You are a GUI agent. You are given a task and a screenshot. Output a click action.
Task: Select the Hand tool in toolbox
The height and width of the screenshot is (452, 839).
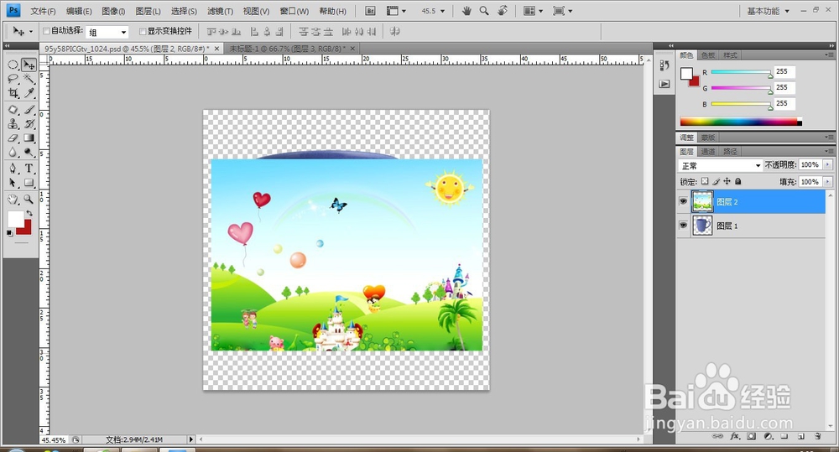(x=13, y=200)
